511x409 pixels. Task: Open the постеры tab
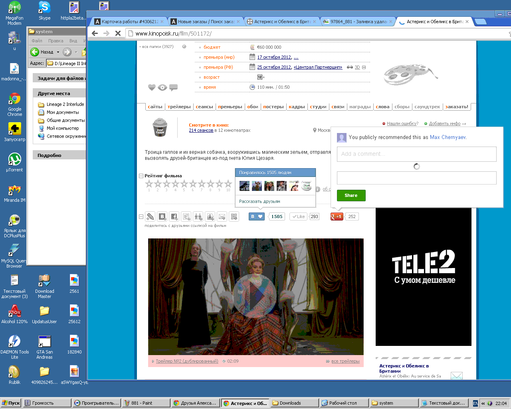tap(273, 107)
